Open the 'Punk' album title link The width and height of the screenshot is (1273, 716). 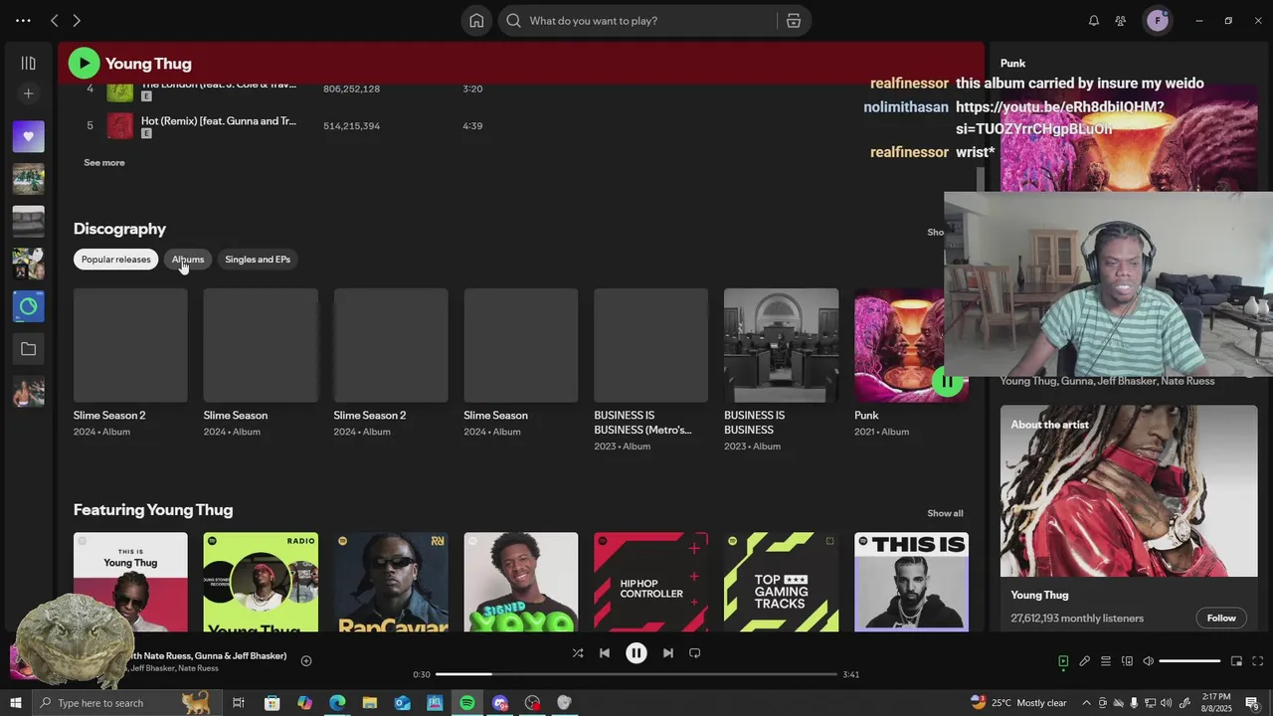tap(866, 416)
